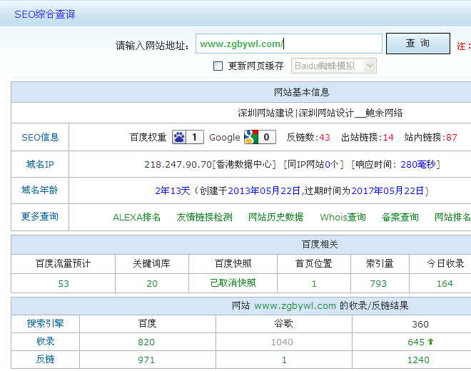Click the Google PR number 0

pos(267,137)
